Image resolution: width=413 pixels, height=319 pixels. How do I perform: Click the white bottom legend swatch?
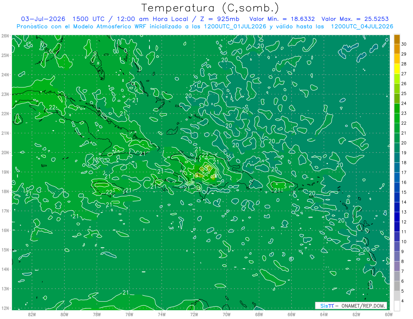pos(397,306)
